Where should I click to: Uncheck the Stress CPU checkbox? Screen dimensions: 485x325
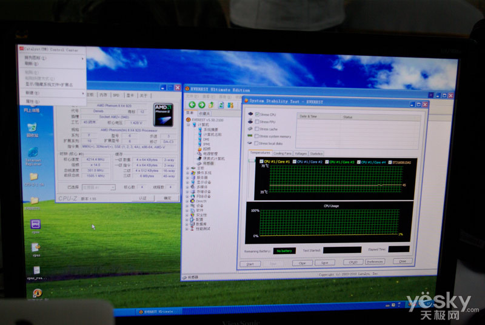257,115
